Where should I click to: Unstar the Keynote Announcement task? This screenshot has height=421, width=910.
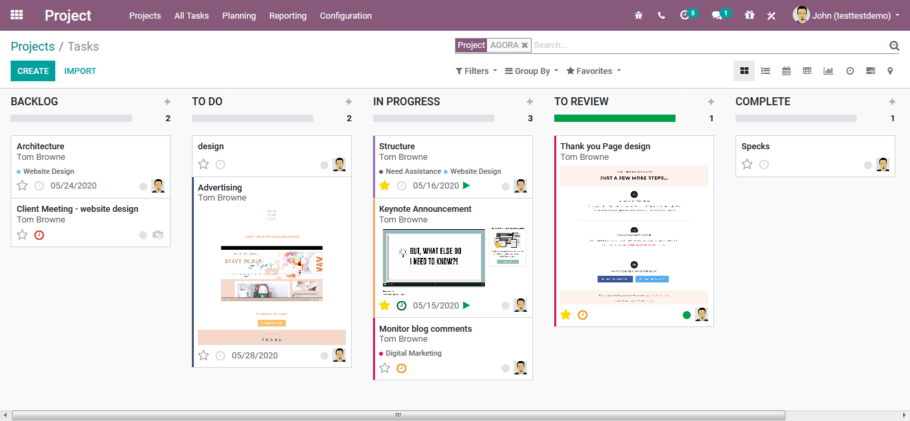point(384,306)
